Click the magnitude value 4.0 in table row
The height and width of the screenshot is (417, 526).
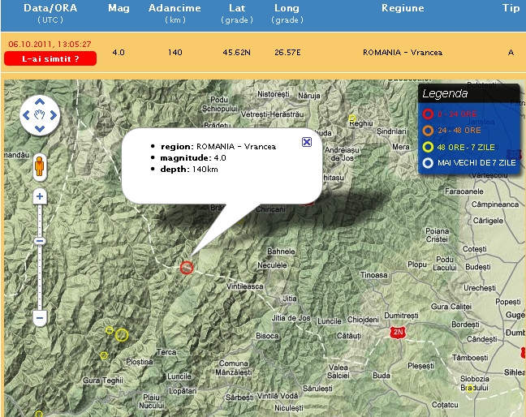(119, 52)
